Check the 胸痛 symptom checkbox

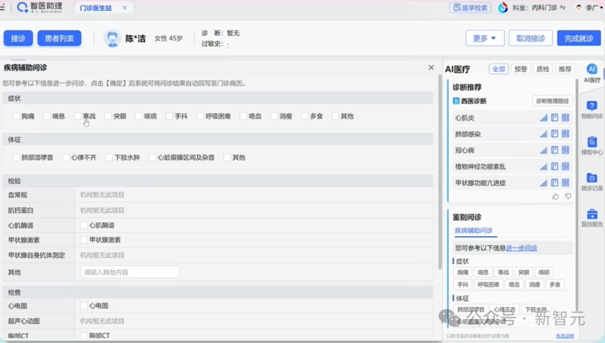pyautogui.click(x=16, y=116)
